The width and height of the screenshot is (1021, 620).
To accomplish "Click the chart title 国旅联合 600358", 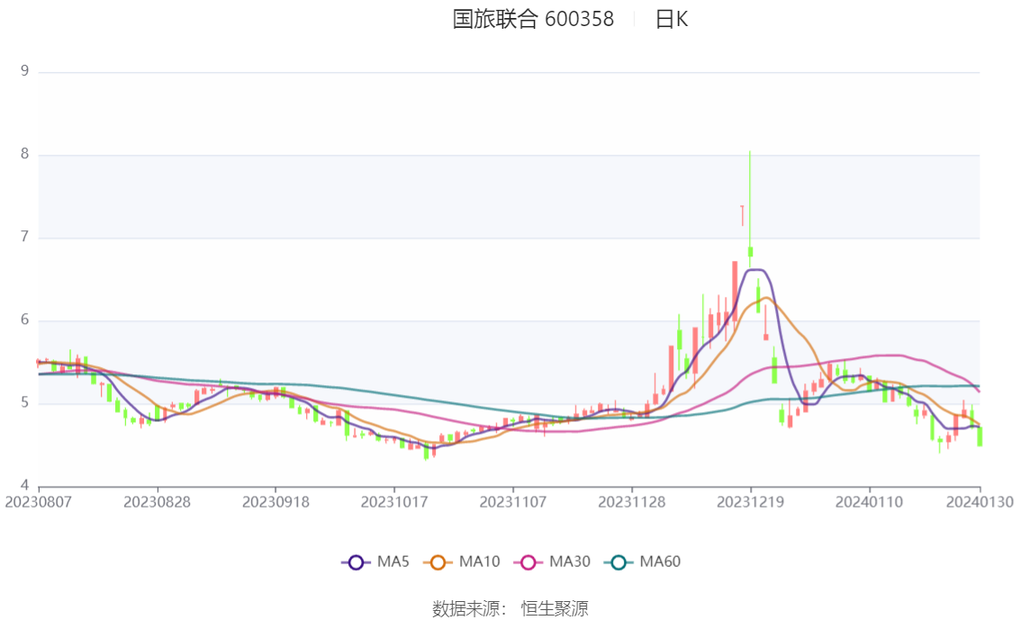I will click(533, 19).
